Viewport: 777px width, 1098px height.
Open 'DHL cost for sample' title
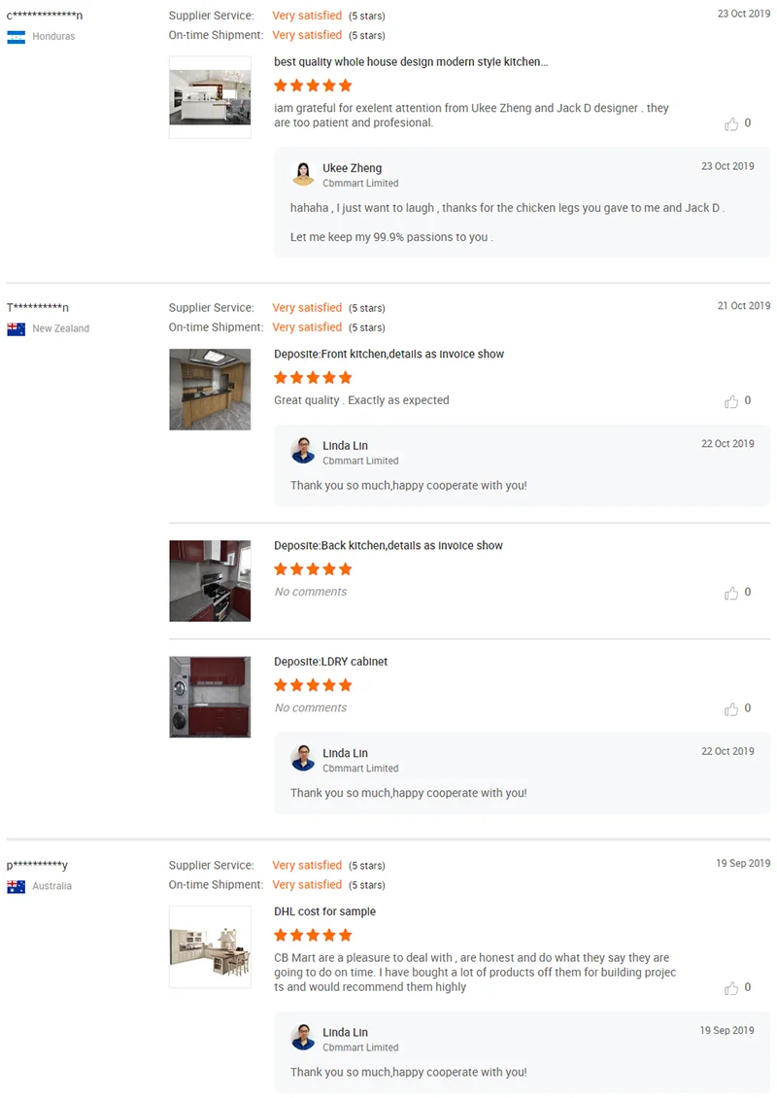[x=324, y=911]
